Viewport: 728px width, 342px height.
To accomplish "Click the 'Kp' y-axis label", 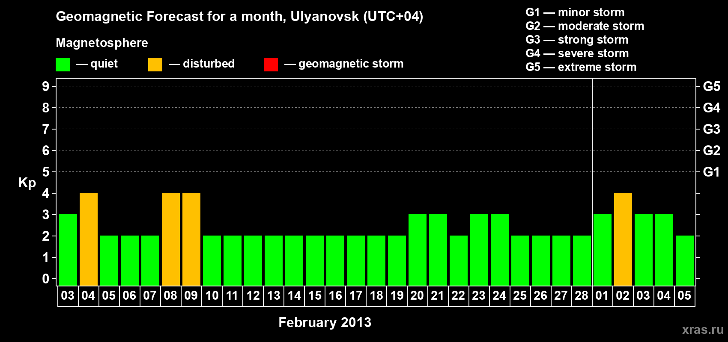I will coord(27,183).
